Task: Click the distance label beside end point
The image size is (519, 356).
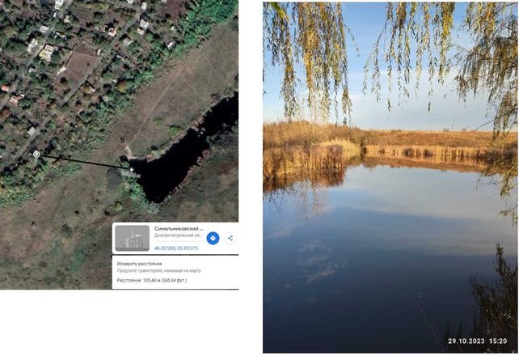Action: pos(130,174)
